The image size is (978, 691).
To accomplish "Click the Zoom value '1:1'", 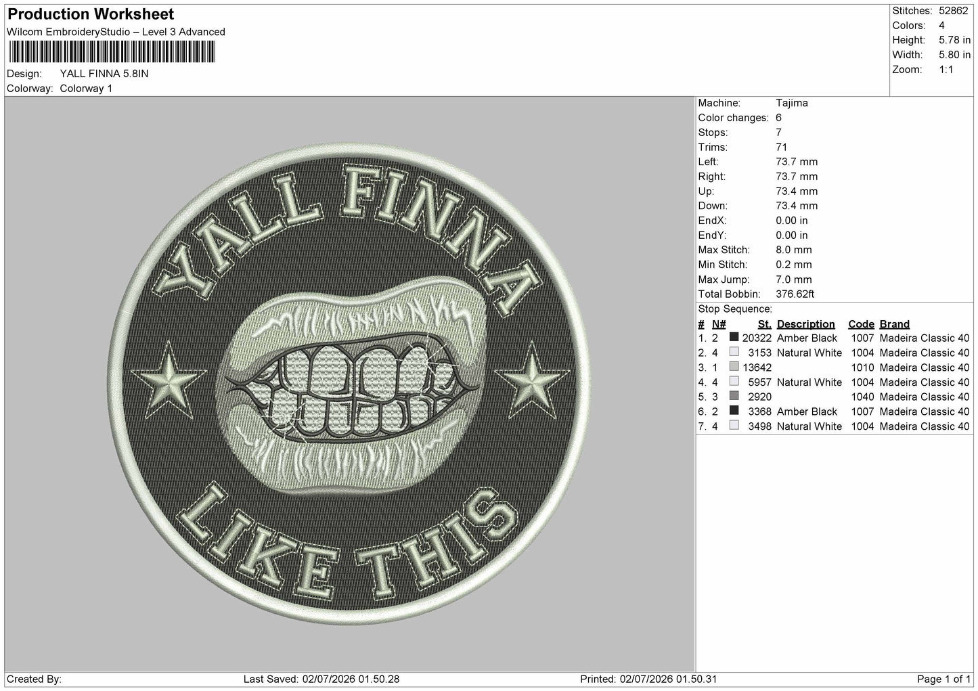I will point(948,70).
